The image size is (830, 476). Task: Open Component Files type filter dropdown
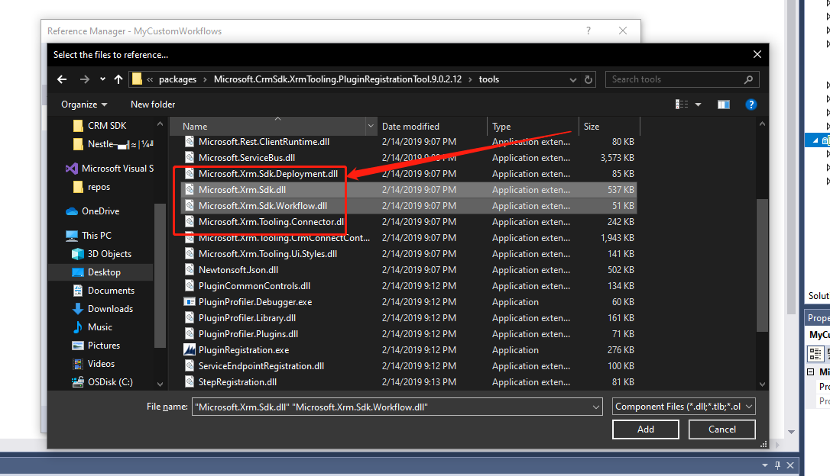[x=683, y=407]
